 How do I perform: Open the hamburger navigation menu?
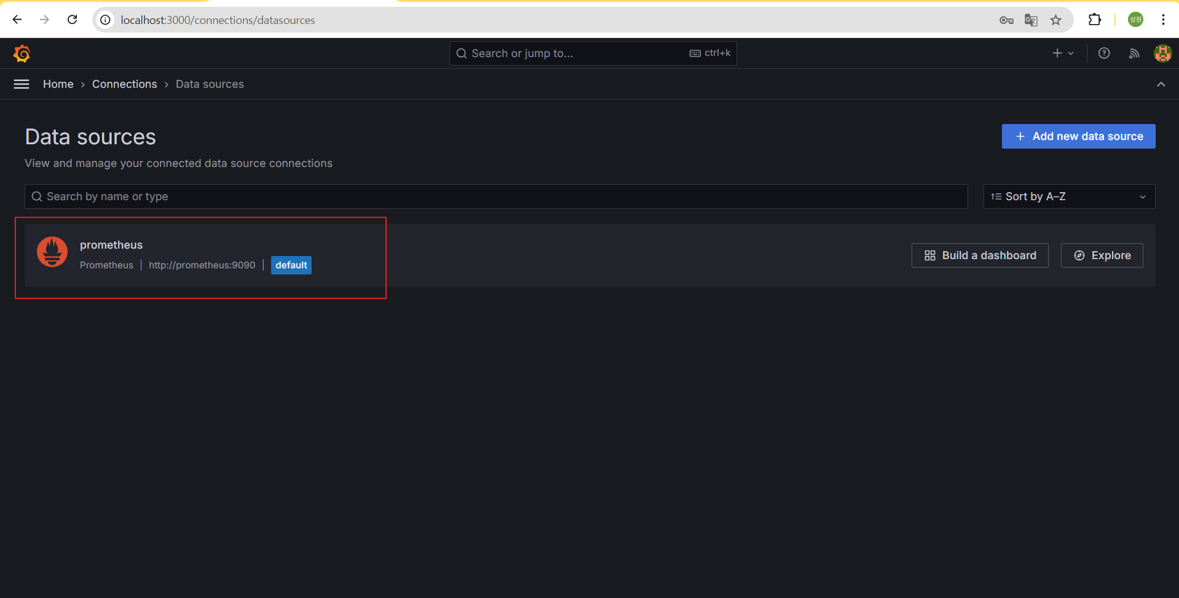22,84
